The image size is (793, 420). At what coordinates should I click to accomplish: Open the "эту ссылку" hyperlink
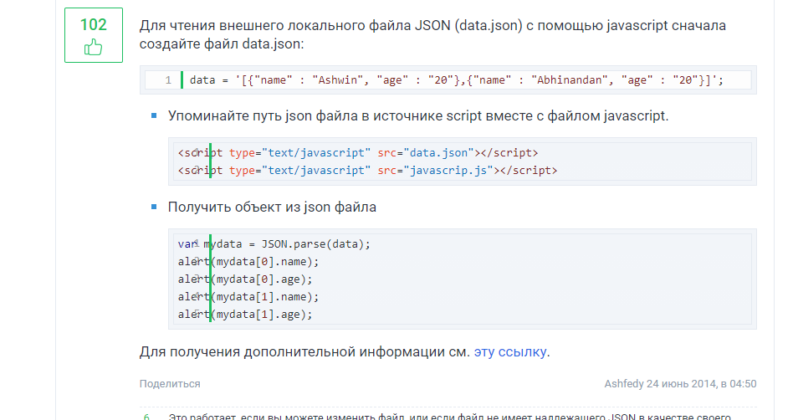pos(509,351)
